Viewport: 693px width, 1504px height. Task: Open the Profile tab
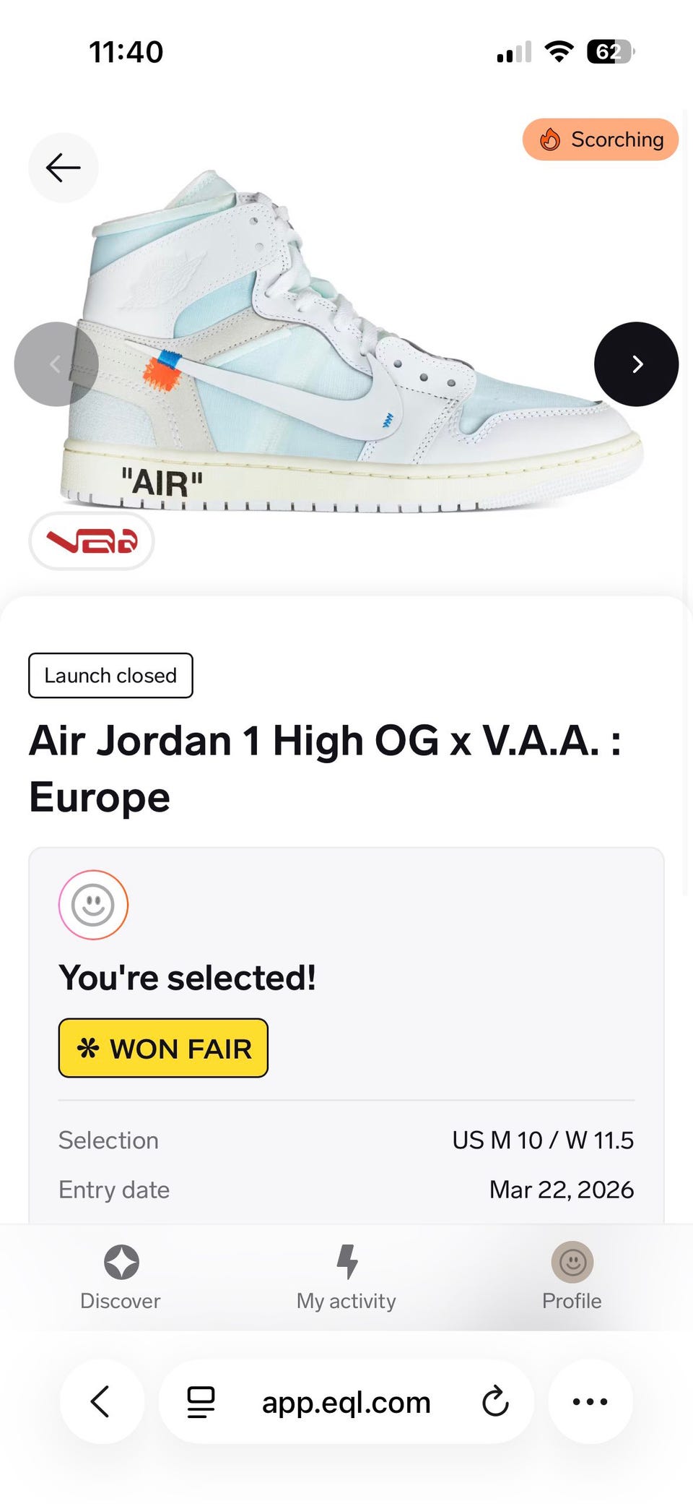[x=572, y=1278]
